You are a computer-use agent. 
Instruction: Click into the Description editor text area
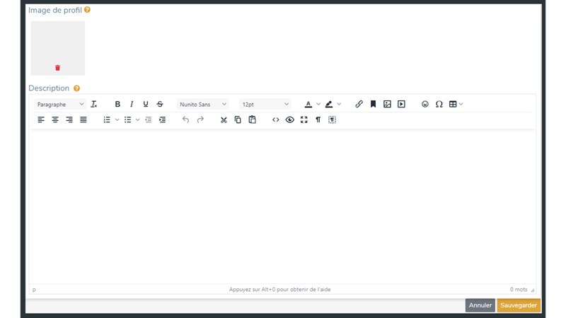tap(282, 207)
